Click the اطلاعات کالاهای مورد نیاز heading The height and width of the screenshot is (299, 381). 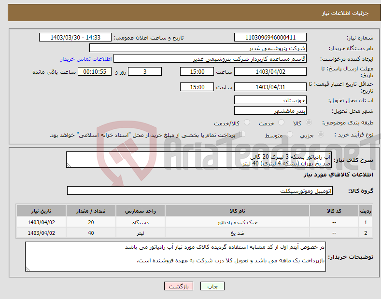(338, 175)
